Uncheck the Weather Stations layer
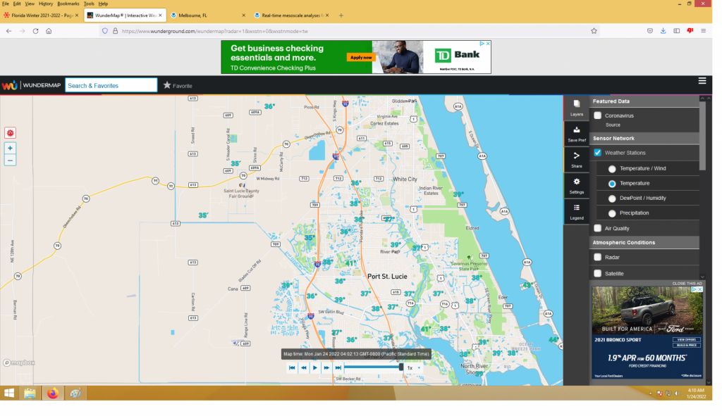 click(598, 153)
